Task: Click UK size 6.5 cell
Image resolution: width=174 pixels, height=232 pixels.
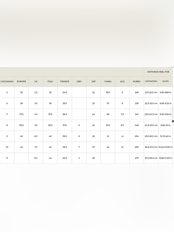Action: click(x=36, y=136)
